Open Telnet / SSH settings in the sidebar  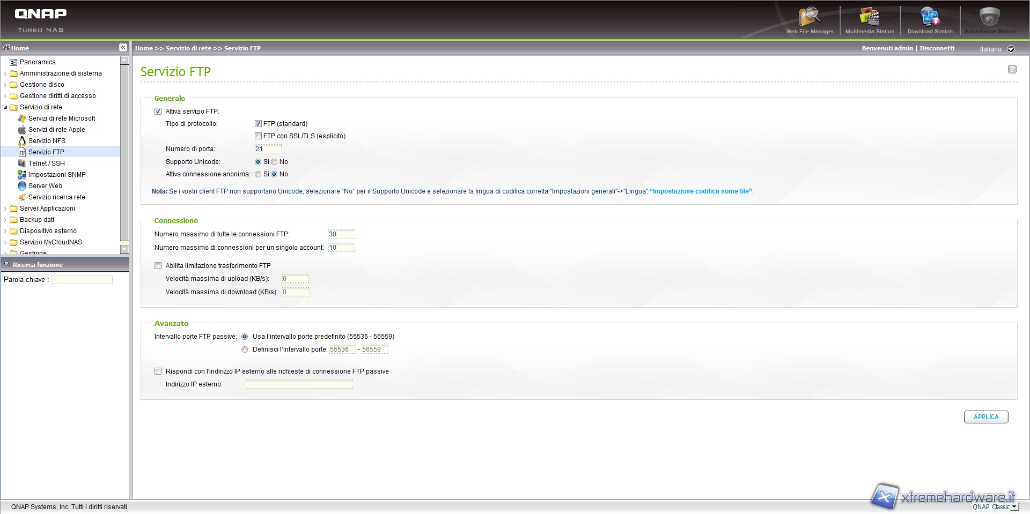click(46, 163)
